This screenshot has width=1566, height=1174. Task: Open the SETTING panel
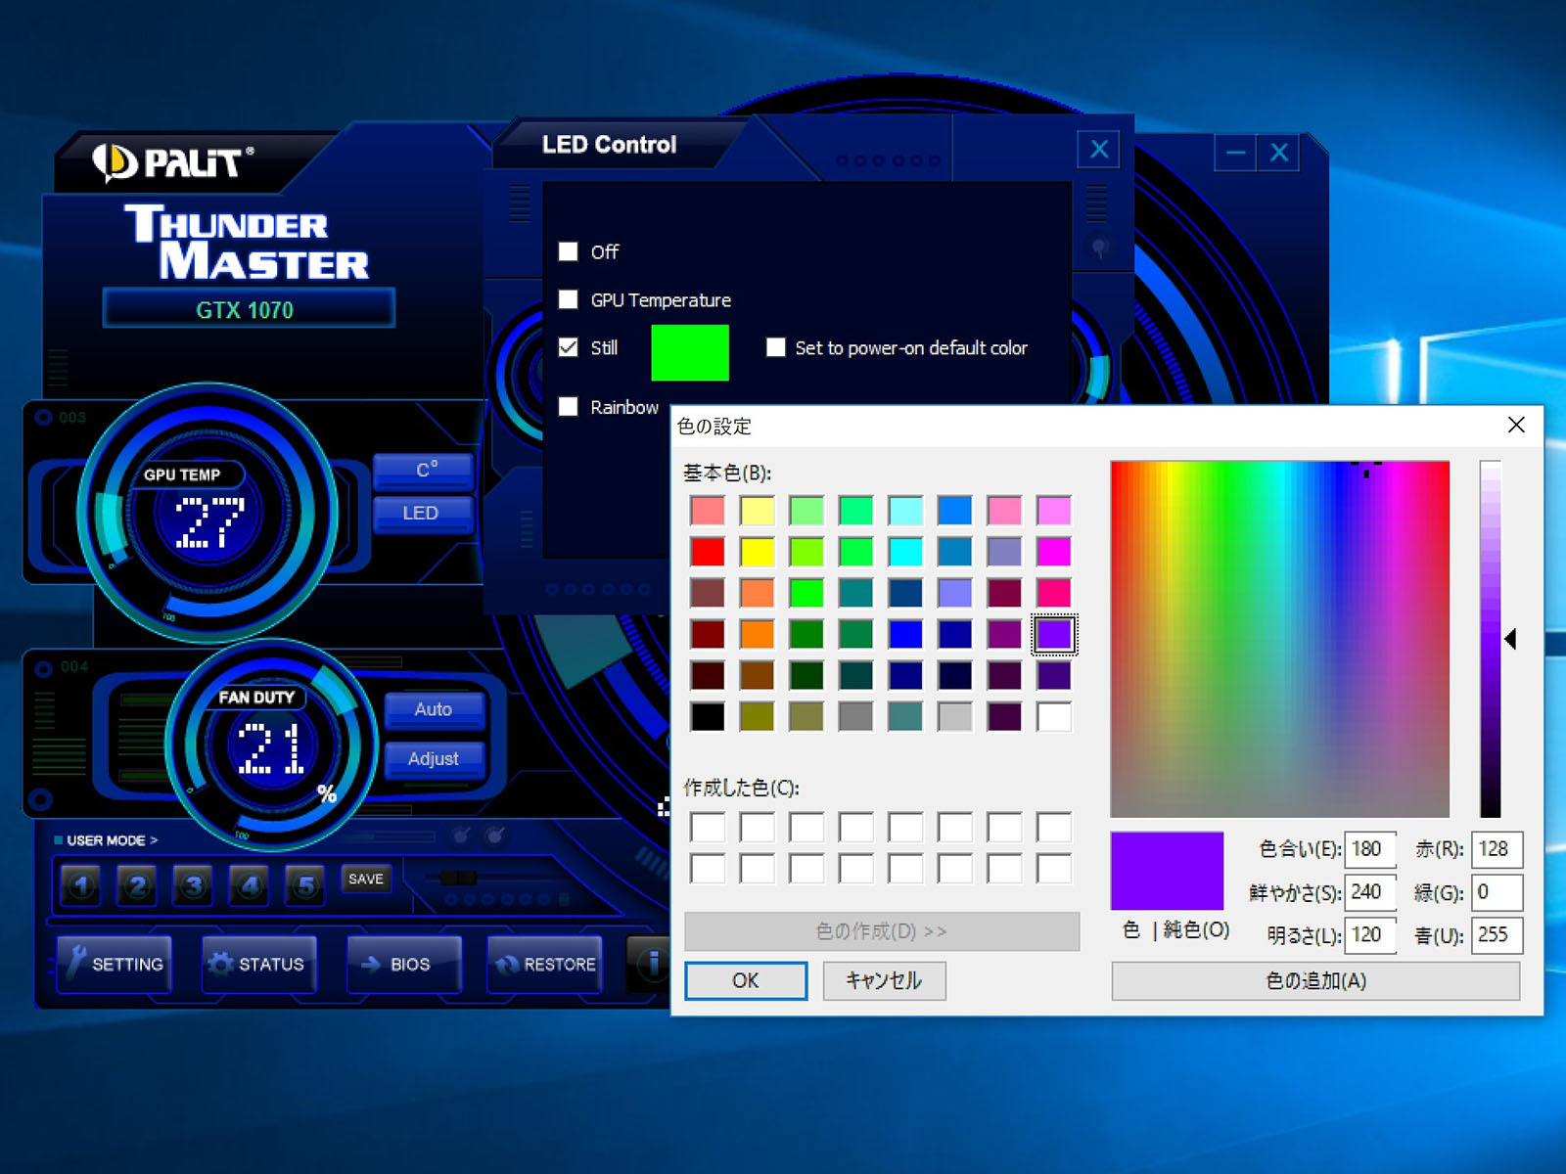115,964
